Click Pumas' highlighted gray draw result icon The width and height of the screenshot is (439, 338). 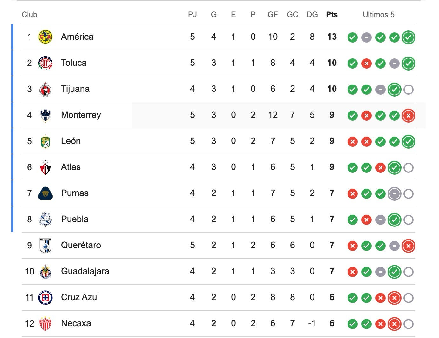pos(395,194)
